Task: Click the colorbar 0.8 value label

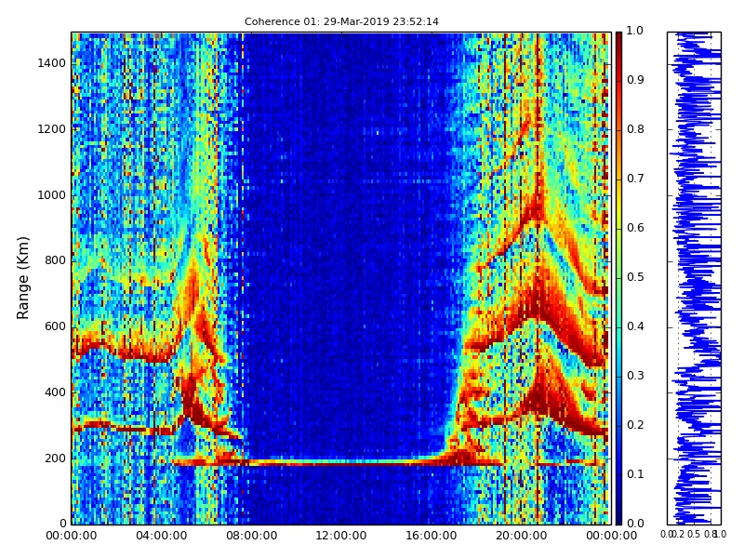Action: 635,129
